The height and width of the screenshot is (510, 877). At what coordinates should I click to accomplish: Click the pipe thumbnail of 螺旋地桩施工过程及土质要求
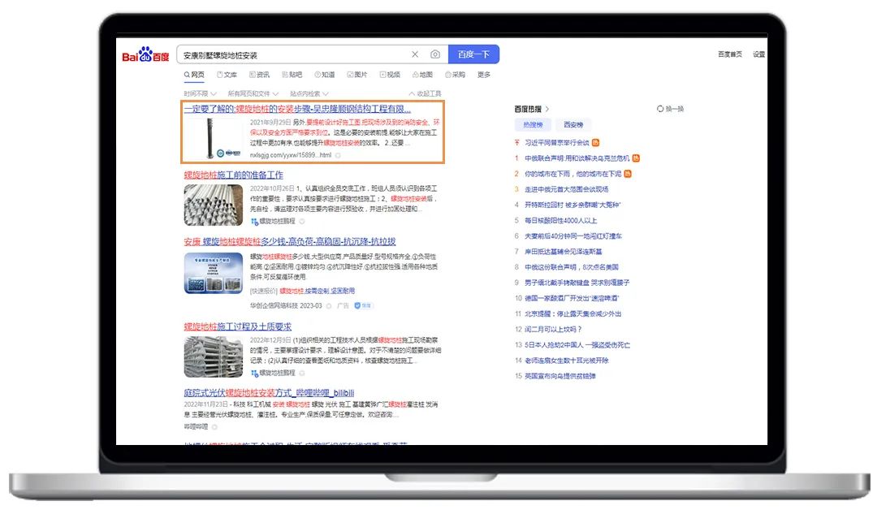[213, 357]
